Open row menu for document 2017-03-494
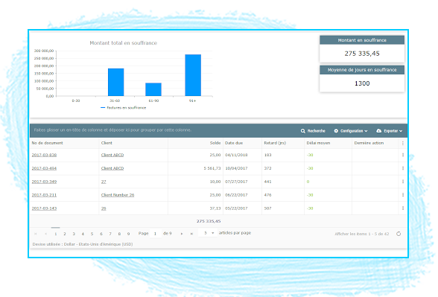Image resolution: width=438 pixels, height=297 pixels. (x=403, y=168)
